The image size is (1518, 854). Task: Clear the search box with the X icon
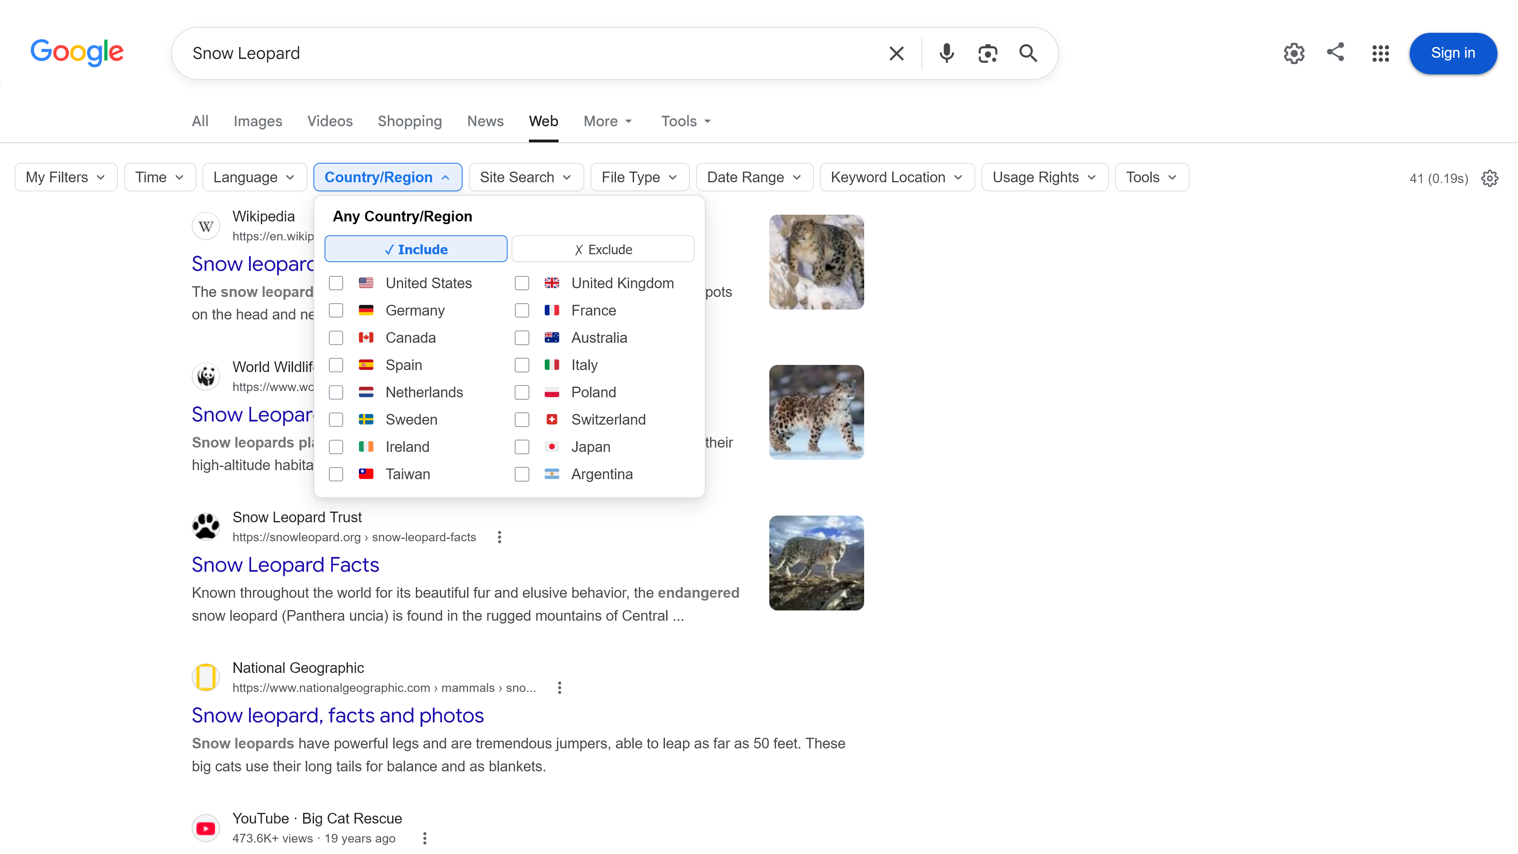(x=896, y=54)
